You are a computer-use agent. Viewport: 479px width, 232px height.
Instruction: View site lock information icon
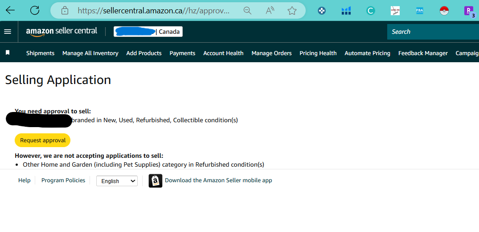click(65, 11)
